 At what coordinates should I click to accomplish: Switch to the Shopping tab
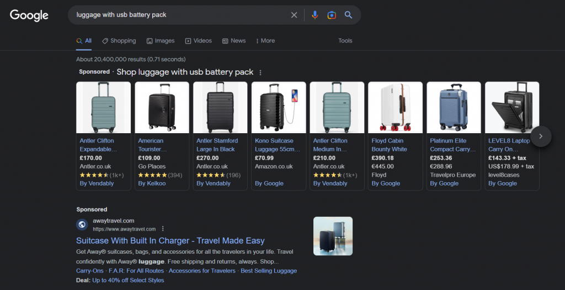pos(119,41)
